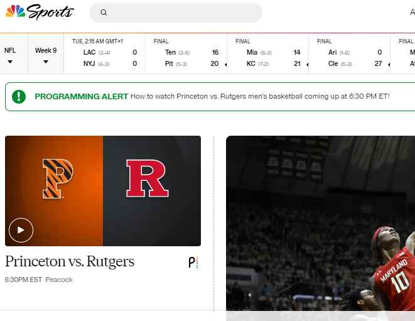Viewport: 415px width, 321px height.
Task: Click the Peacock logo icon beside headline
Action: coord(193,263)
